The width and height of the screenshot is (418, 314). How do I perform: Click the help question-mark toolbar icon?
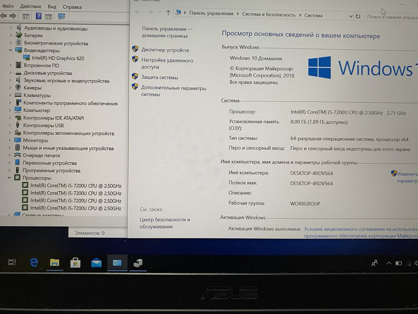coord(38,16)
